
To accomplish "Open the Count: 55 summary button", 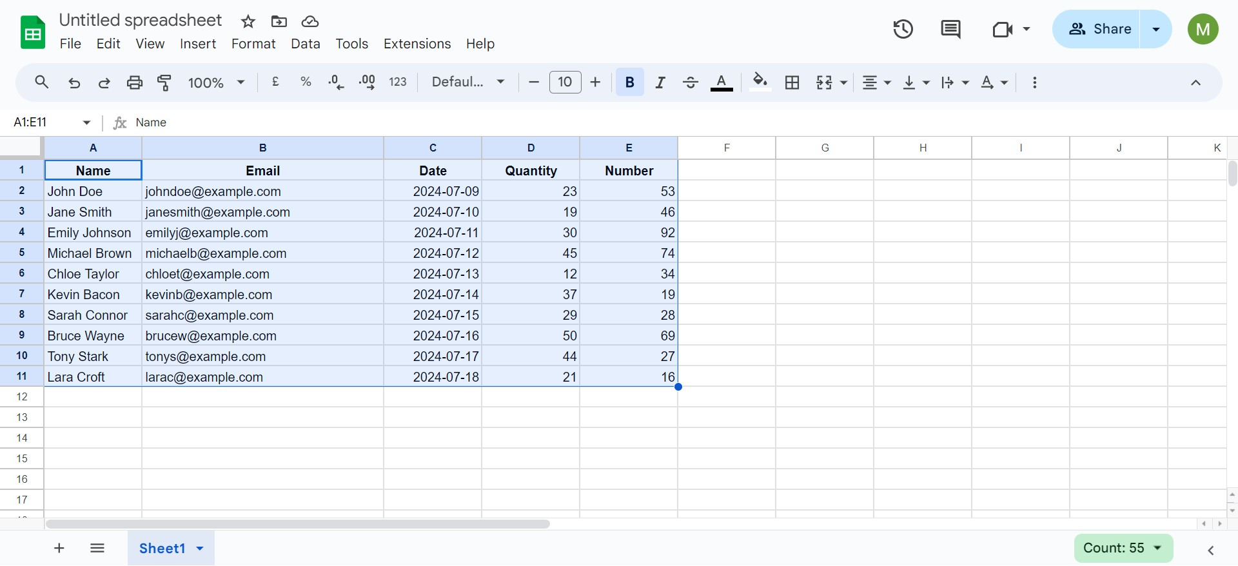I will (x=1123, y=548).
